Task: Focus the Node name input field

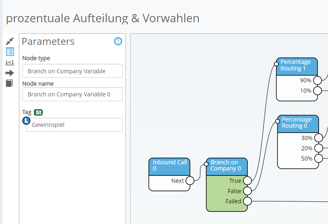Action: tap(72, 94)
